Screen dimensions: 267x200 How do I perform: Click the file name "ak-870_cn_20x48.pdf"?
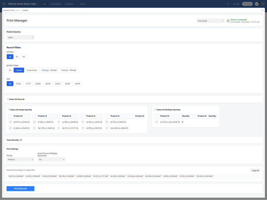pyautogui.click(x=16, y=176)
